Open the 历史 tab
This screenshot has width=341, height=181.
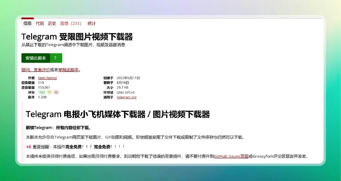(52, 23)
